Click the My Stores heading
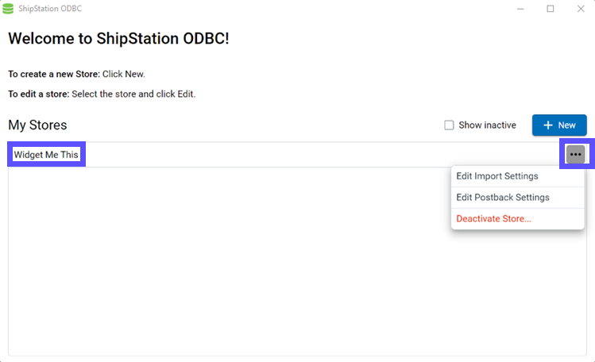Image resolution: width=595 pixels, height=362 pixels. tap(37, 125)
